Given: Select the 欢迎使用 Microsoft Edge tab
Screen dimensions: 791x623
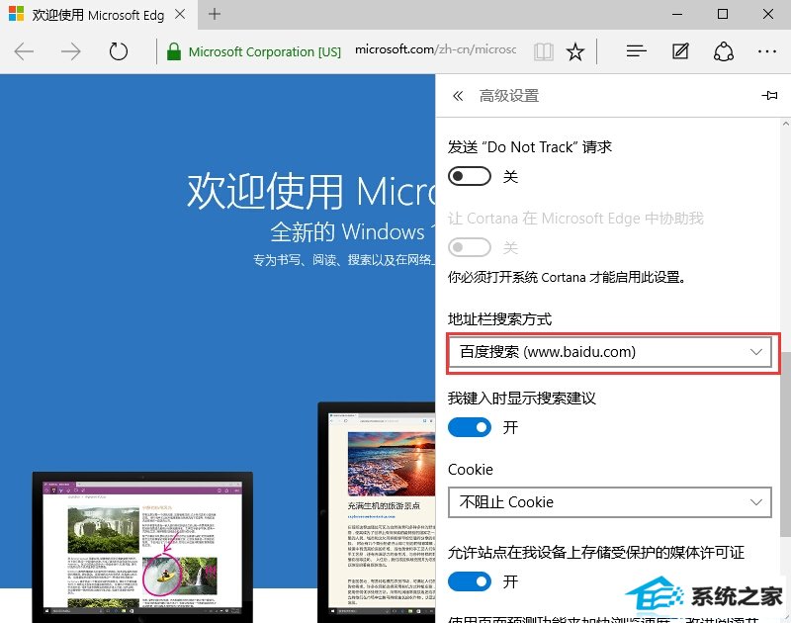Looking at the screenshot, I should 98,15.
